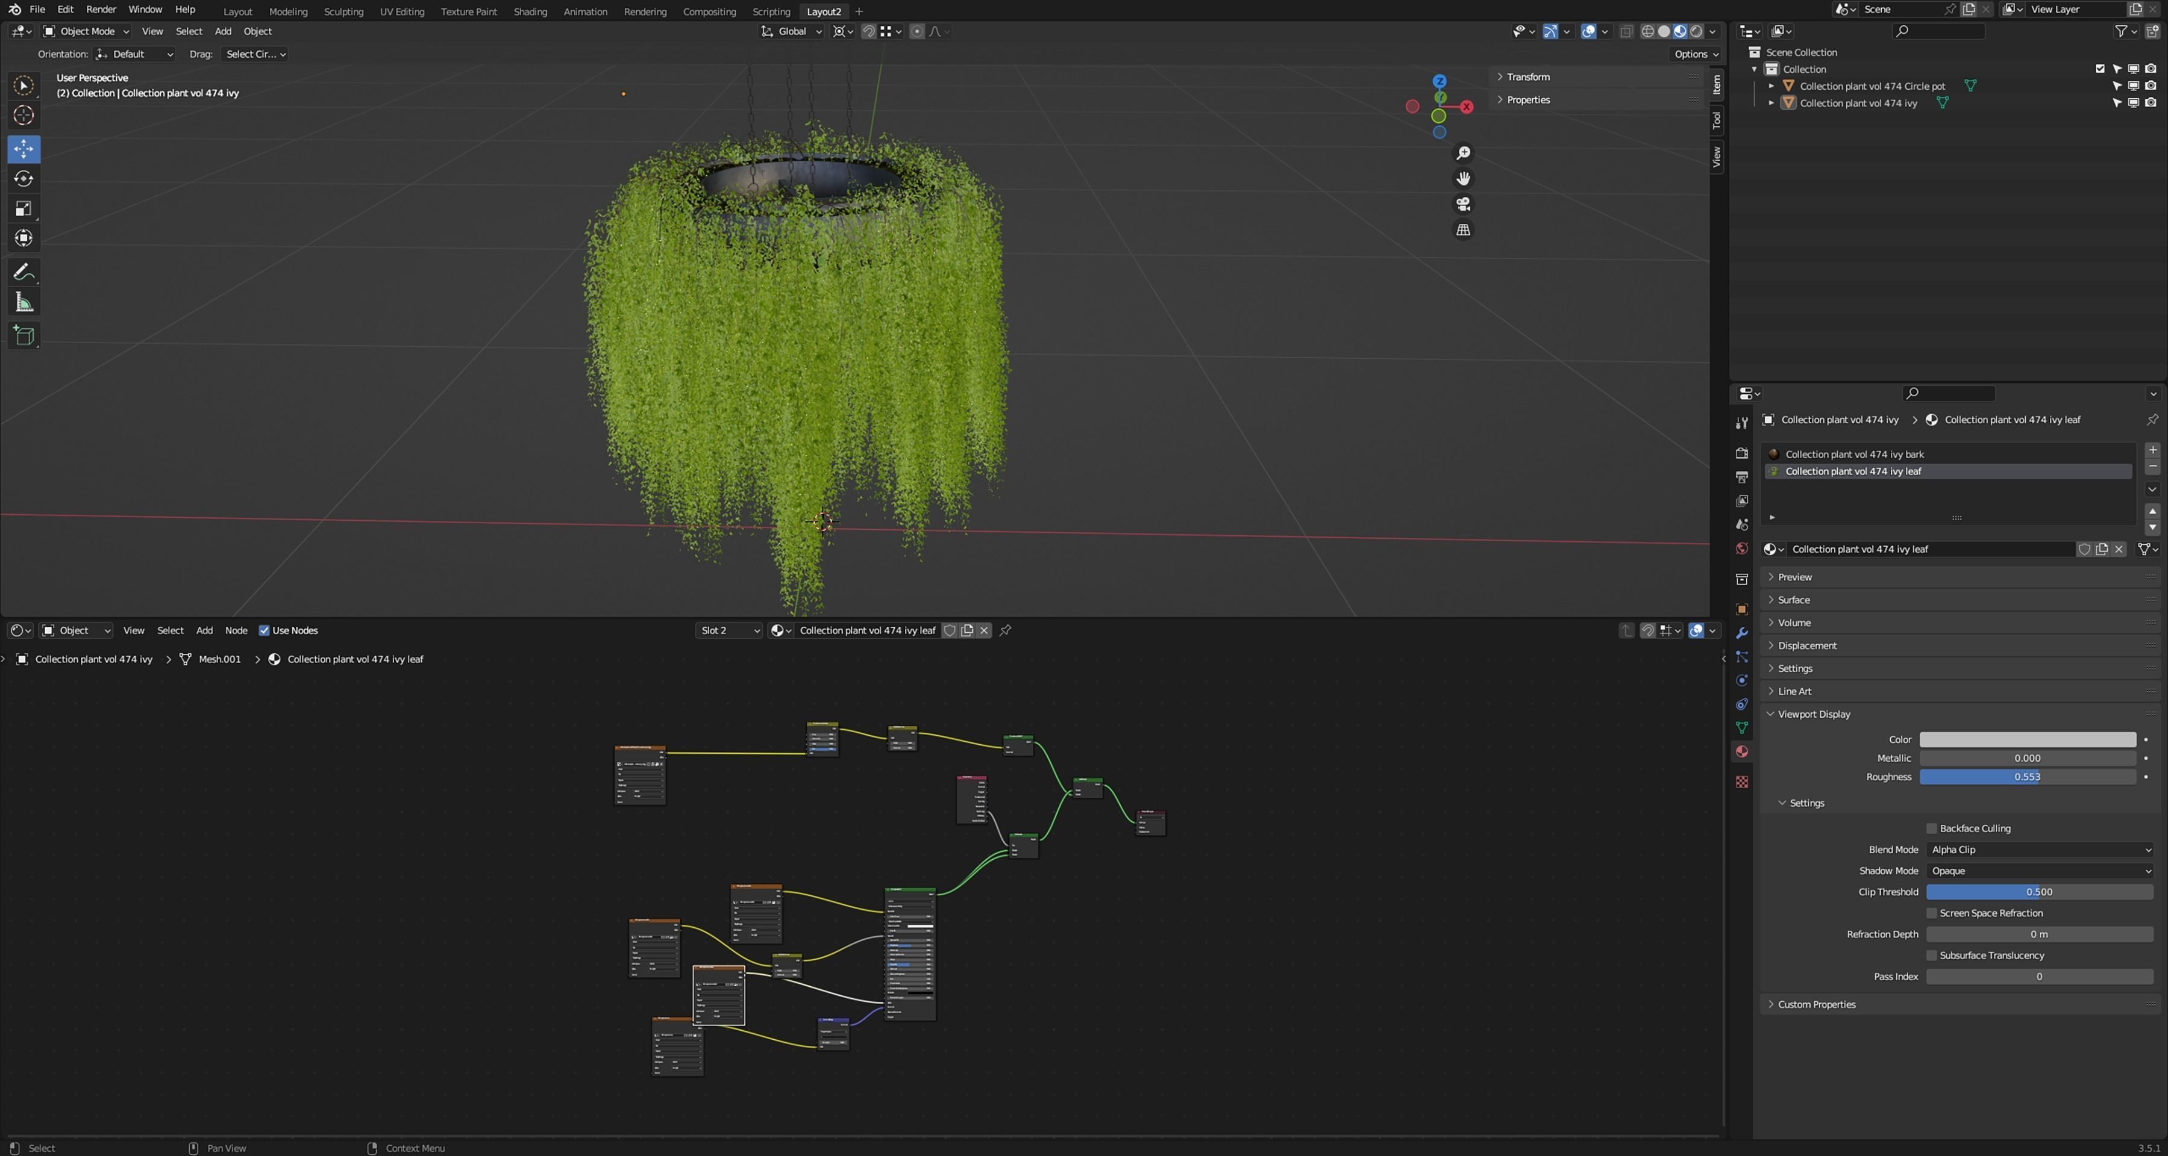
Task: Remove the selected material slot
Action: pos(2152,467)
